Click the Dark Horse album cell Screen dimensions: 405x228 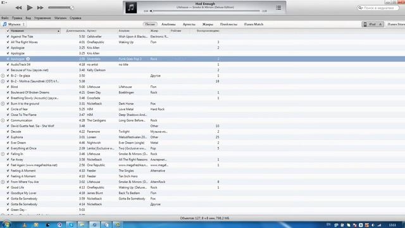click(126, 104)
